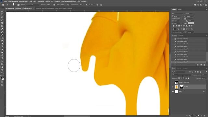Click character text color swatch
Screen dimensions: 208x117
pyautogui.click(x=191, y=23)
